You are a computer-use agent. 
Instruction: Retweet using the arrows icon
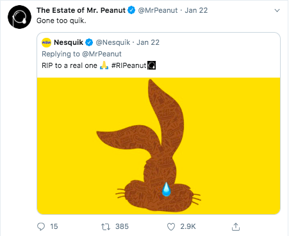(x=106, y=226)
